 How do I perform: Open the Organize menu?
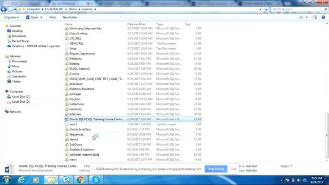[11, 17]
